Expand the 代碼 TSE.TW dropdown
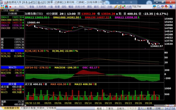The image size is (176, 110). (151, 7)
